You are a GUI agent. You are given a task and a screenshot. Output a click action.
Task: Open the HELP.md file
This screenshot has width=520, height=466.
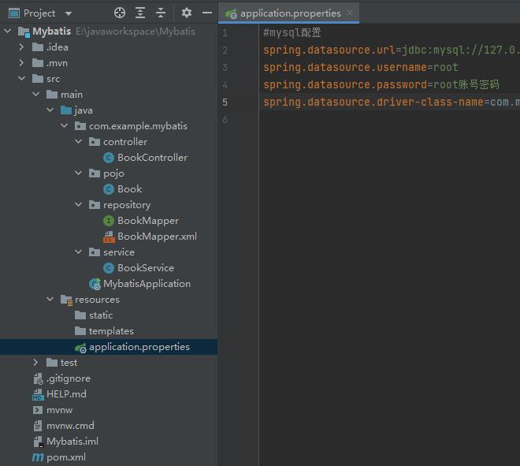[x=66, y=394]
